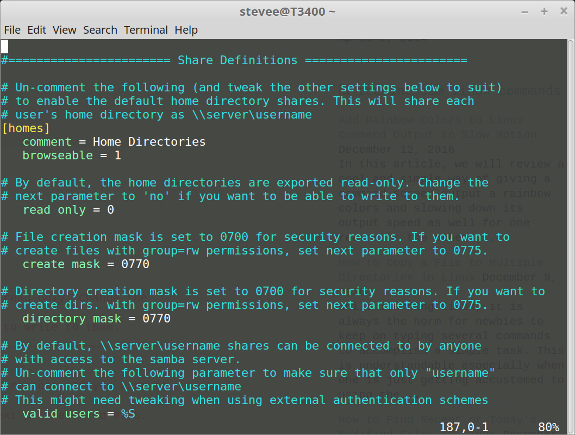This screenshot has height=435, width=575.
Task: Place cursor on the [homes] section header
Action: point(26,128)
